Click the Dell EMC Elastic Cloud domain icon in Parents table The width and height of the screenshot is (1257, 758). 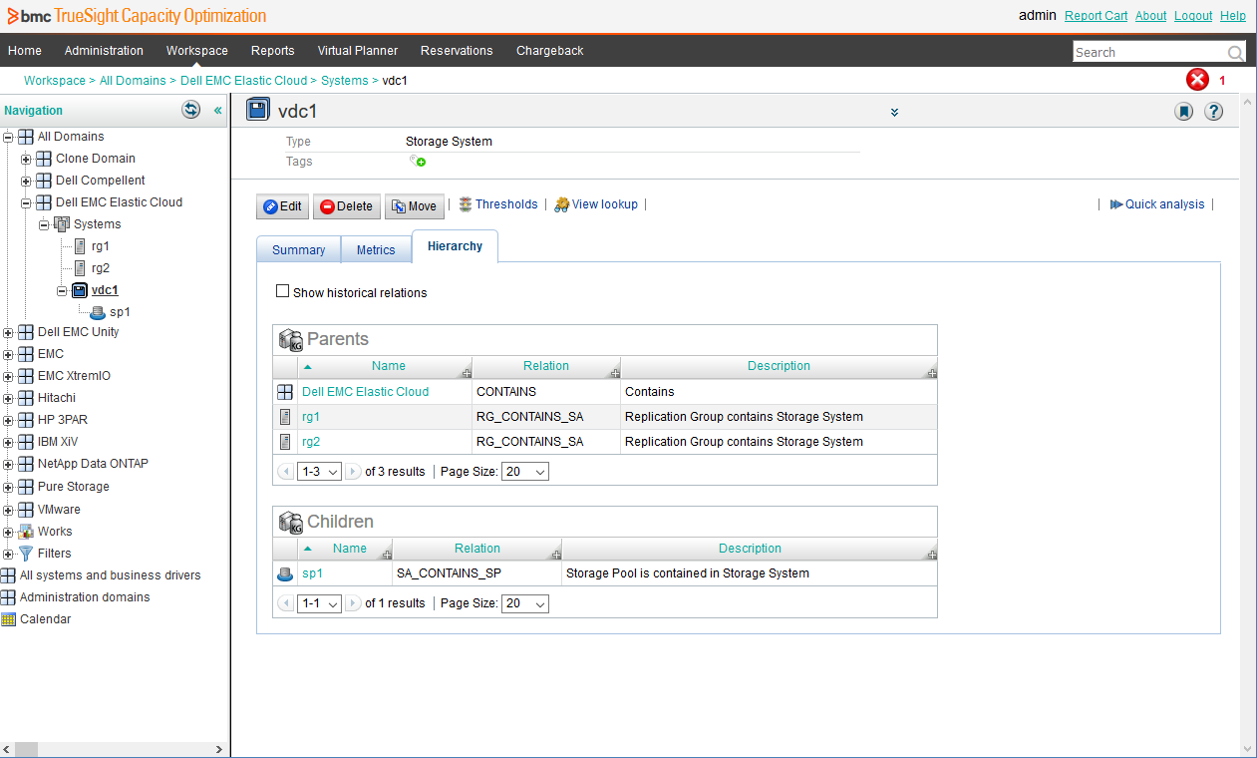285,392
